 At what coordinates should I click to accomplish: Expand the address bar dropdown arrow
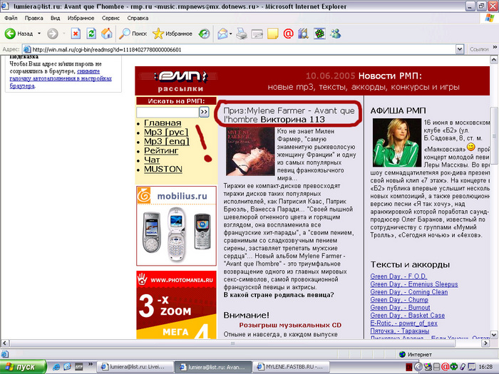point(460,49)
